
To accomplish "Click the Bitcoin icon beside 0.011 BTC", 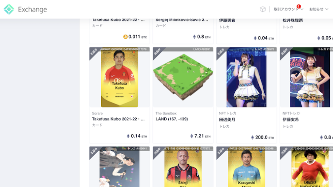I will click(125, 37).
